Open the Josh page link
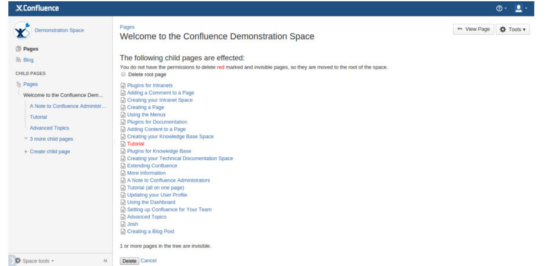Viewport: 545px width, 266px height. 133,224
